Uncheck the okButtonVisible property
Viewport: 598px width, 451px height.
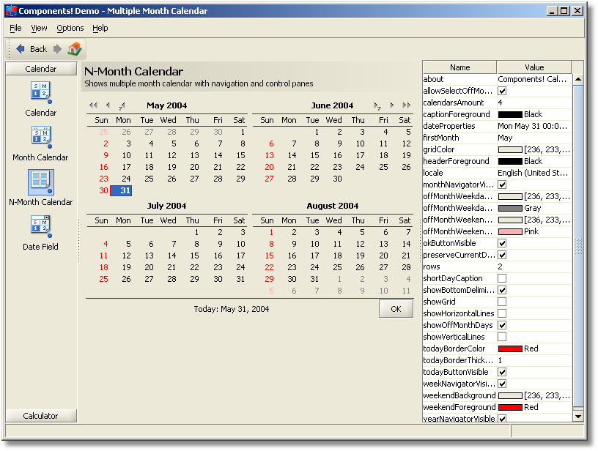tap(502, 243)
